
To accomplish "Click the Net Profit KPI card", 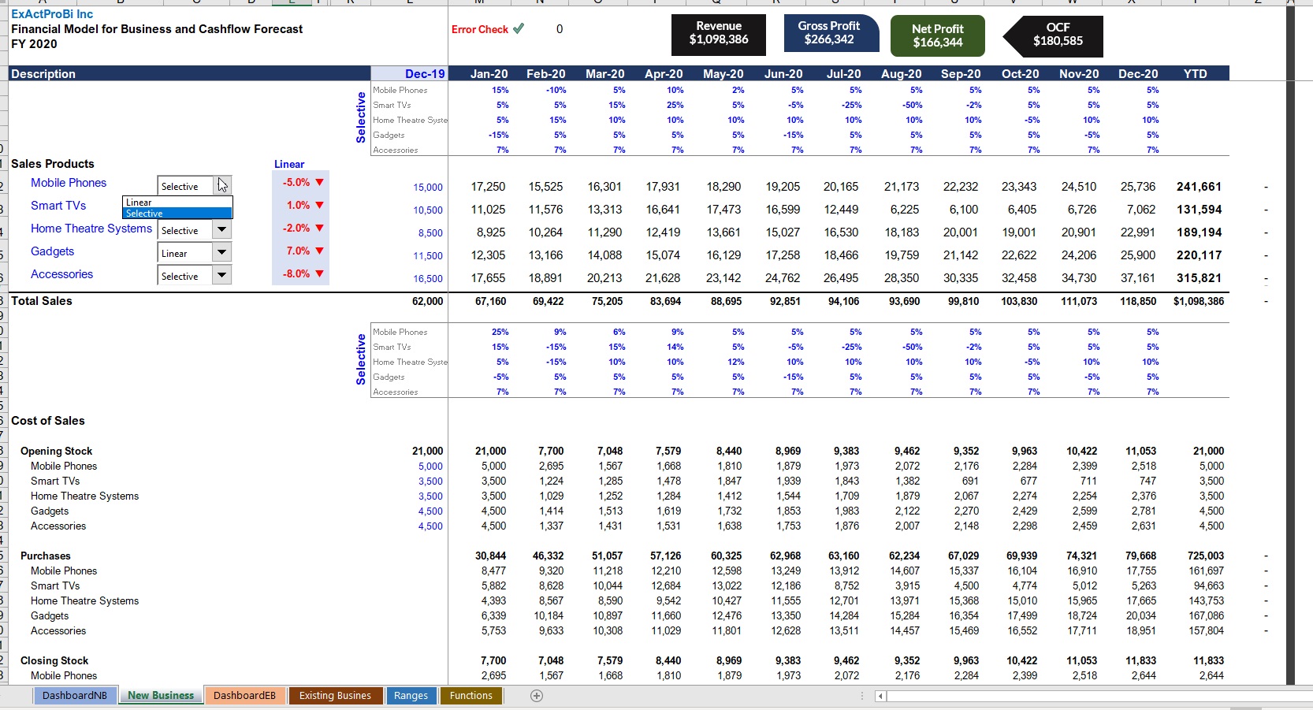I will (937, 35).
